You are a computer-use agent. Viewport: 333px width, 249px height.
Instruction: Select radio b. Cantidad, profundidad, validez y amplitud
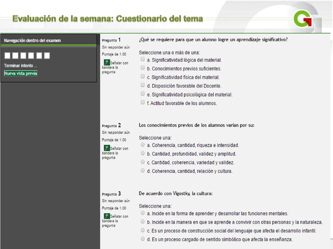(143, 153)
